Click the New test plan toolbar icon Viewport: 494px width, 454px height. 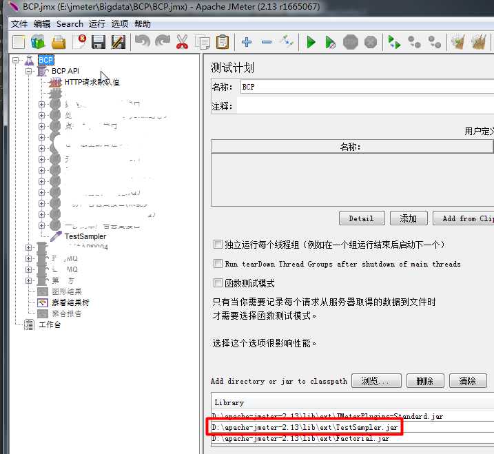[19, 42]
